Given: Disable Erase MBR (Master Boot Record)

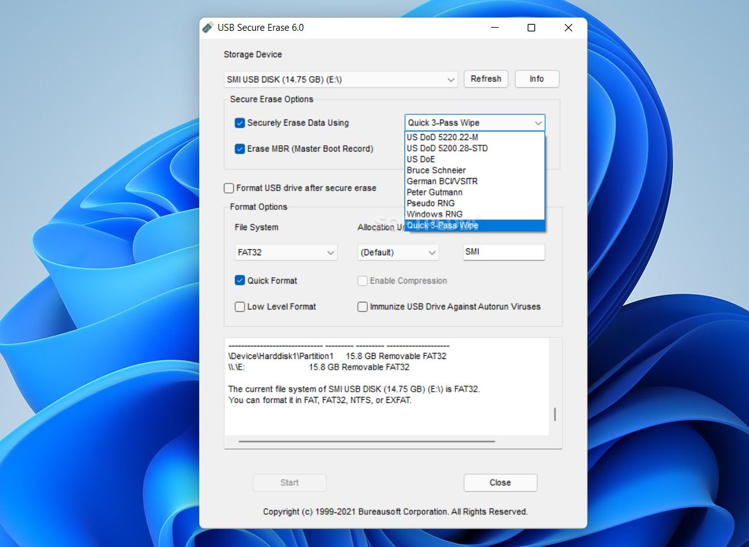Looking at the screenshot, I should coord(240,149).
